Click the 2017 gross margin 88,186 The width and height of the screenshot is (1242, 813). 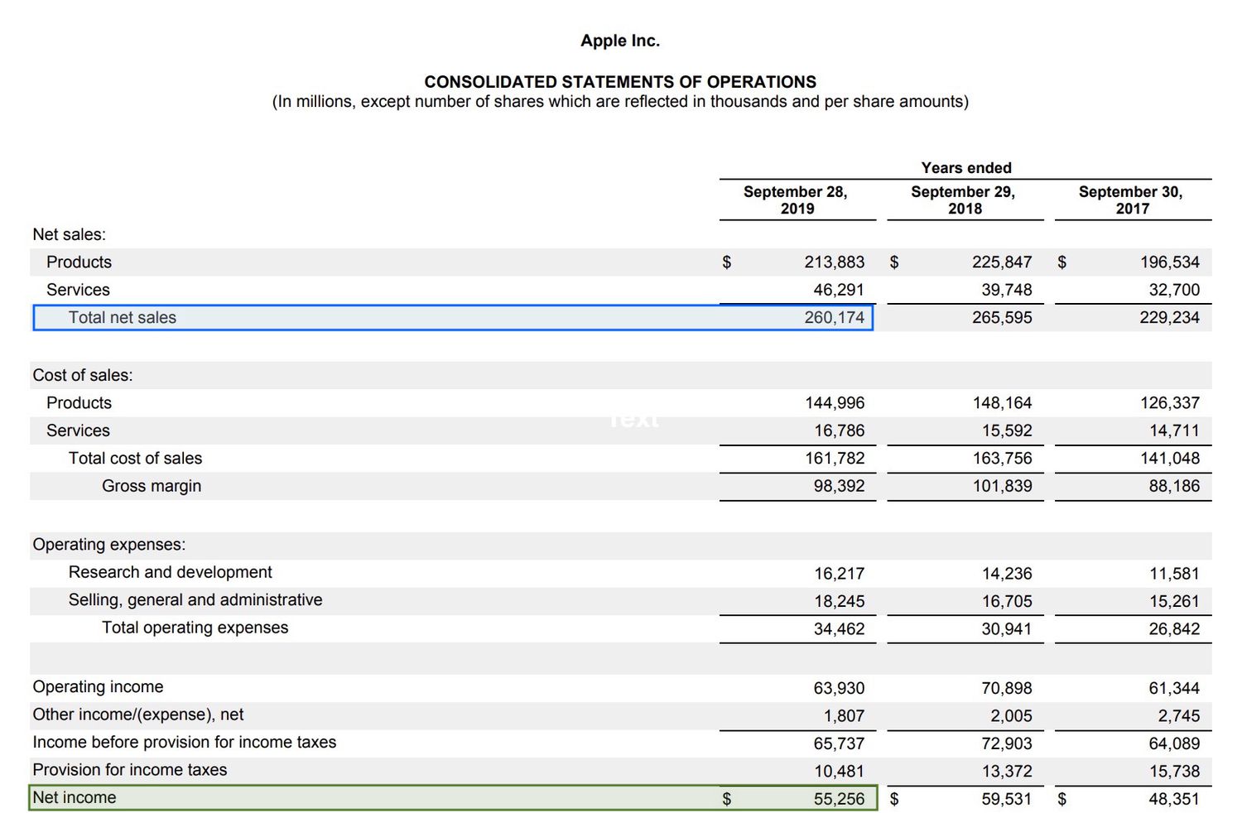point(1174,487)
